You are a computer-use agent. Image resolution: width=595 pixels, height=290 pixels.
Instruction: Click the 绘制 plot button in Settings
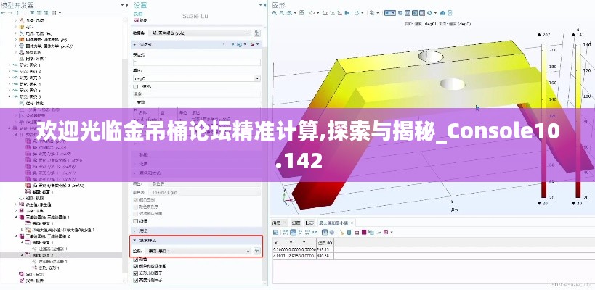141,20
